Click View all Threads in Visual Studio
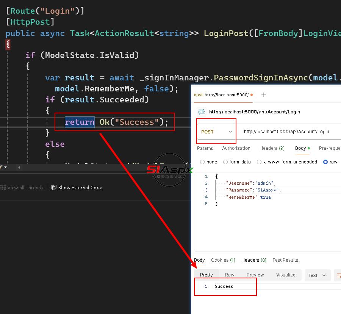 coord(22,188)
